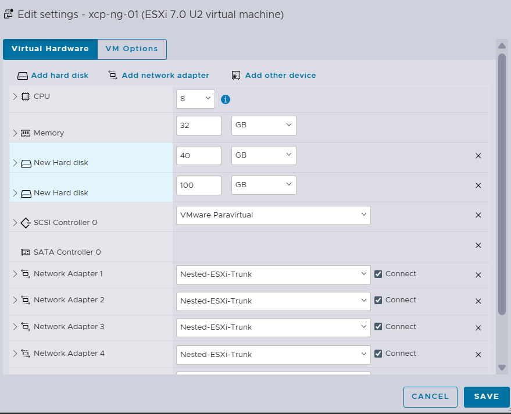Remove SATA Controller 0 device
Screen dimensions: 511x414
pyautogui.click(x=478, y=245)
